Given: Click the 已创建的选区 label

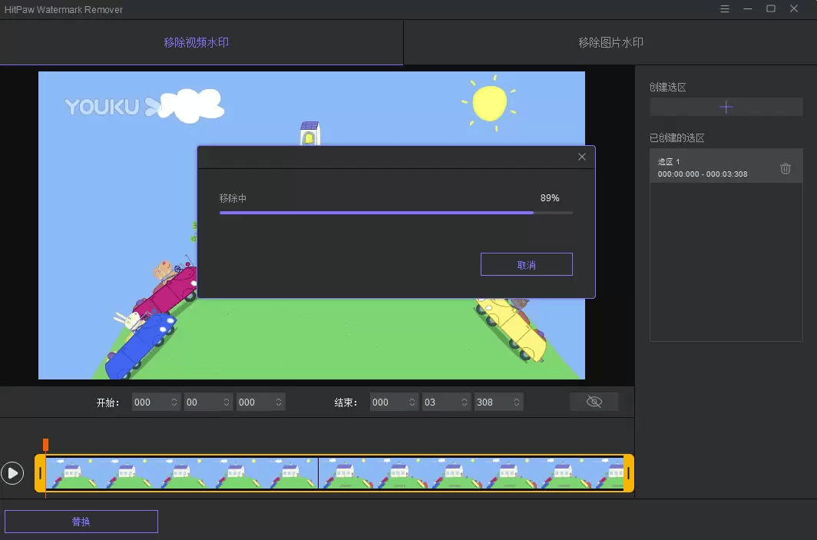Looking at the screenshot, I should click(676, 137).
